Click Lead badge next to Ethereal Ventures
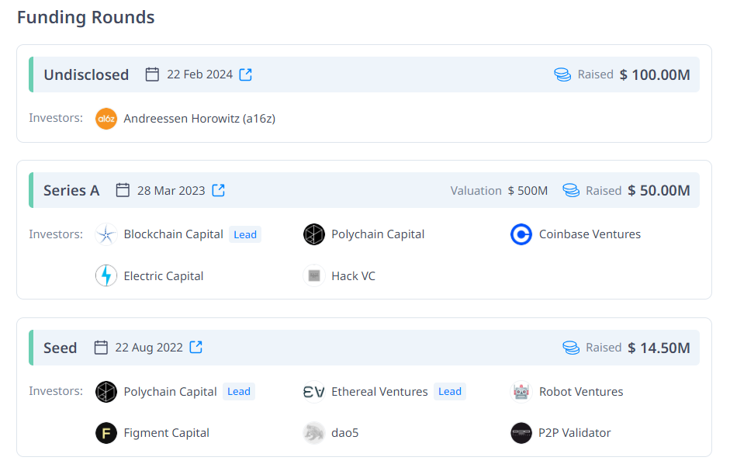Viewport: 730px width, 471px height. point(450,392)
